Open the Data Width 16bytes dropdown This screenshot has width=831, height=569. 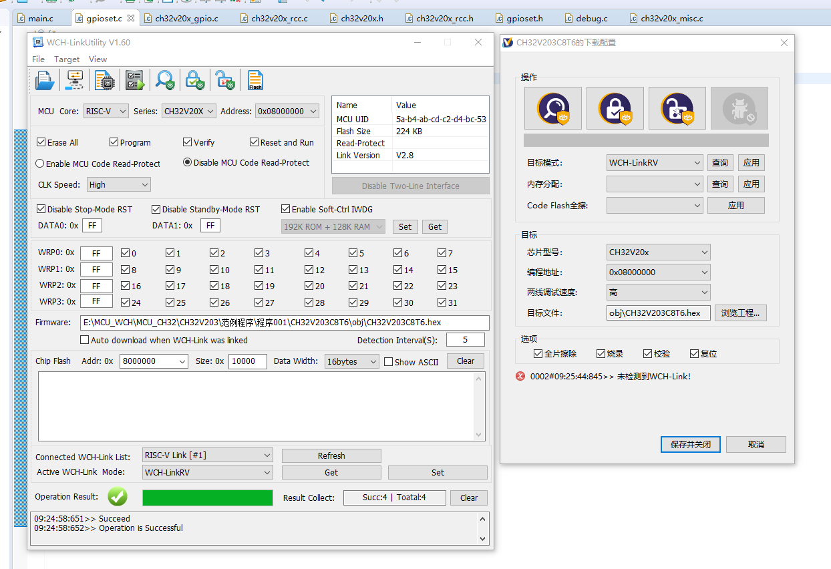352,361
